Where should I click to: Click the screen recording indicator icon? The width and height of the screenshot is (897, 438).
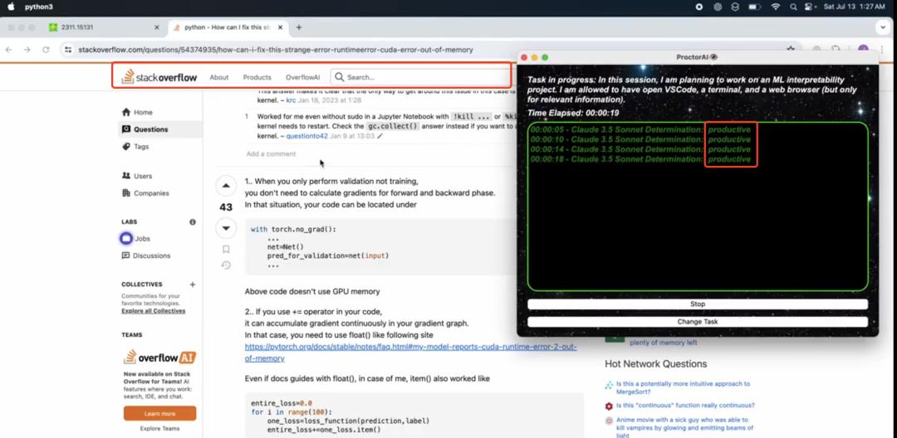(698, 7)
